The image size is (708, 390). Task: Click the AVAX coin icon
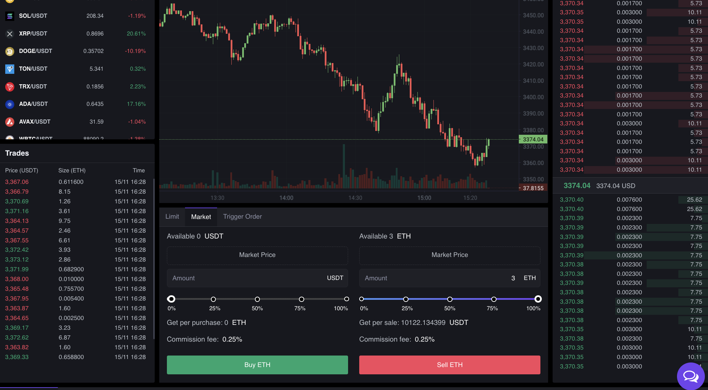(x=10, y=122)
